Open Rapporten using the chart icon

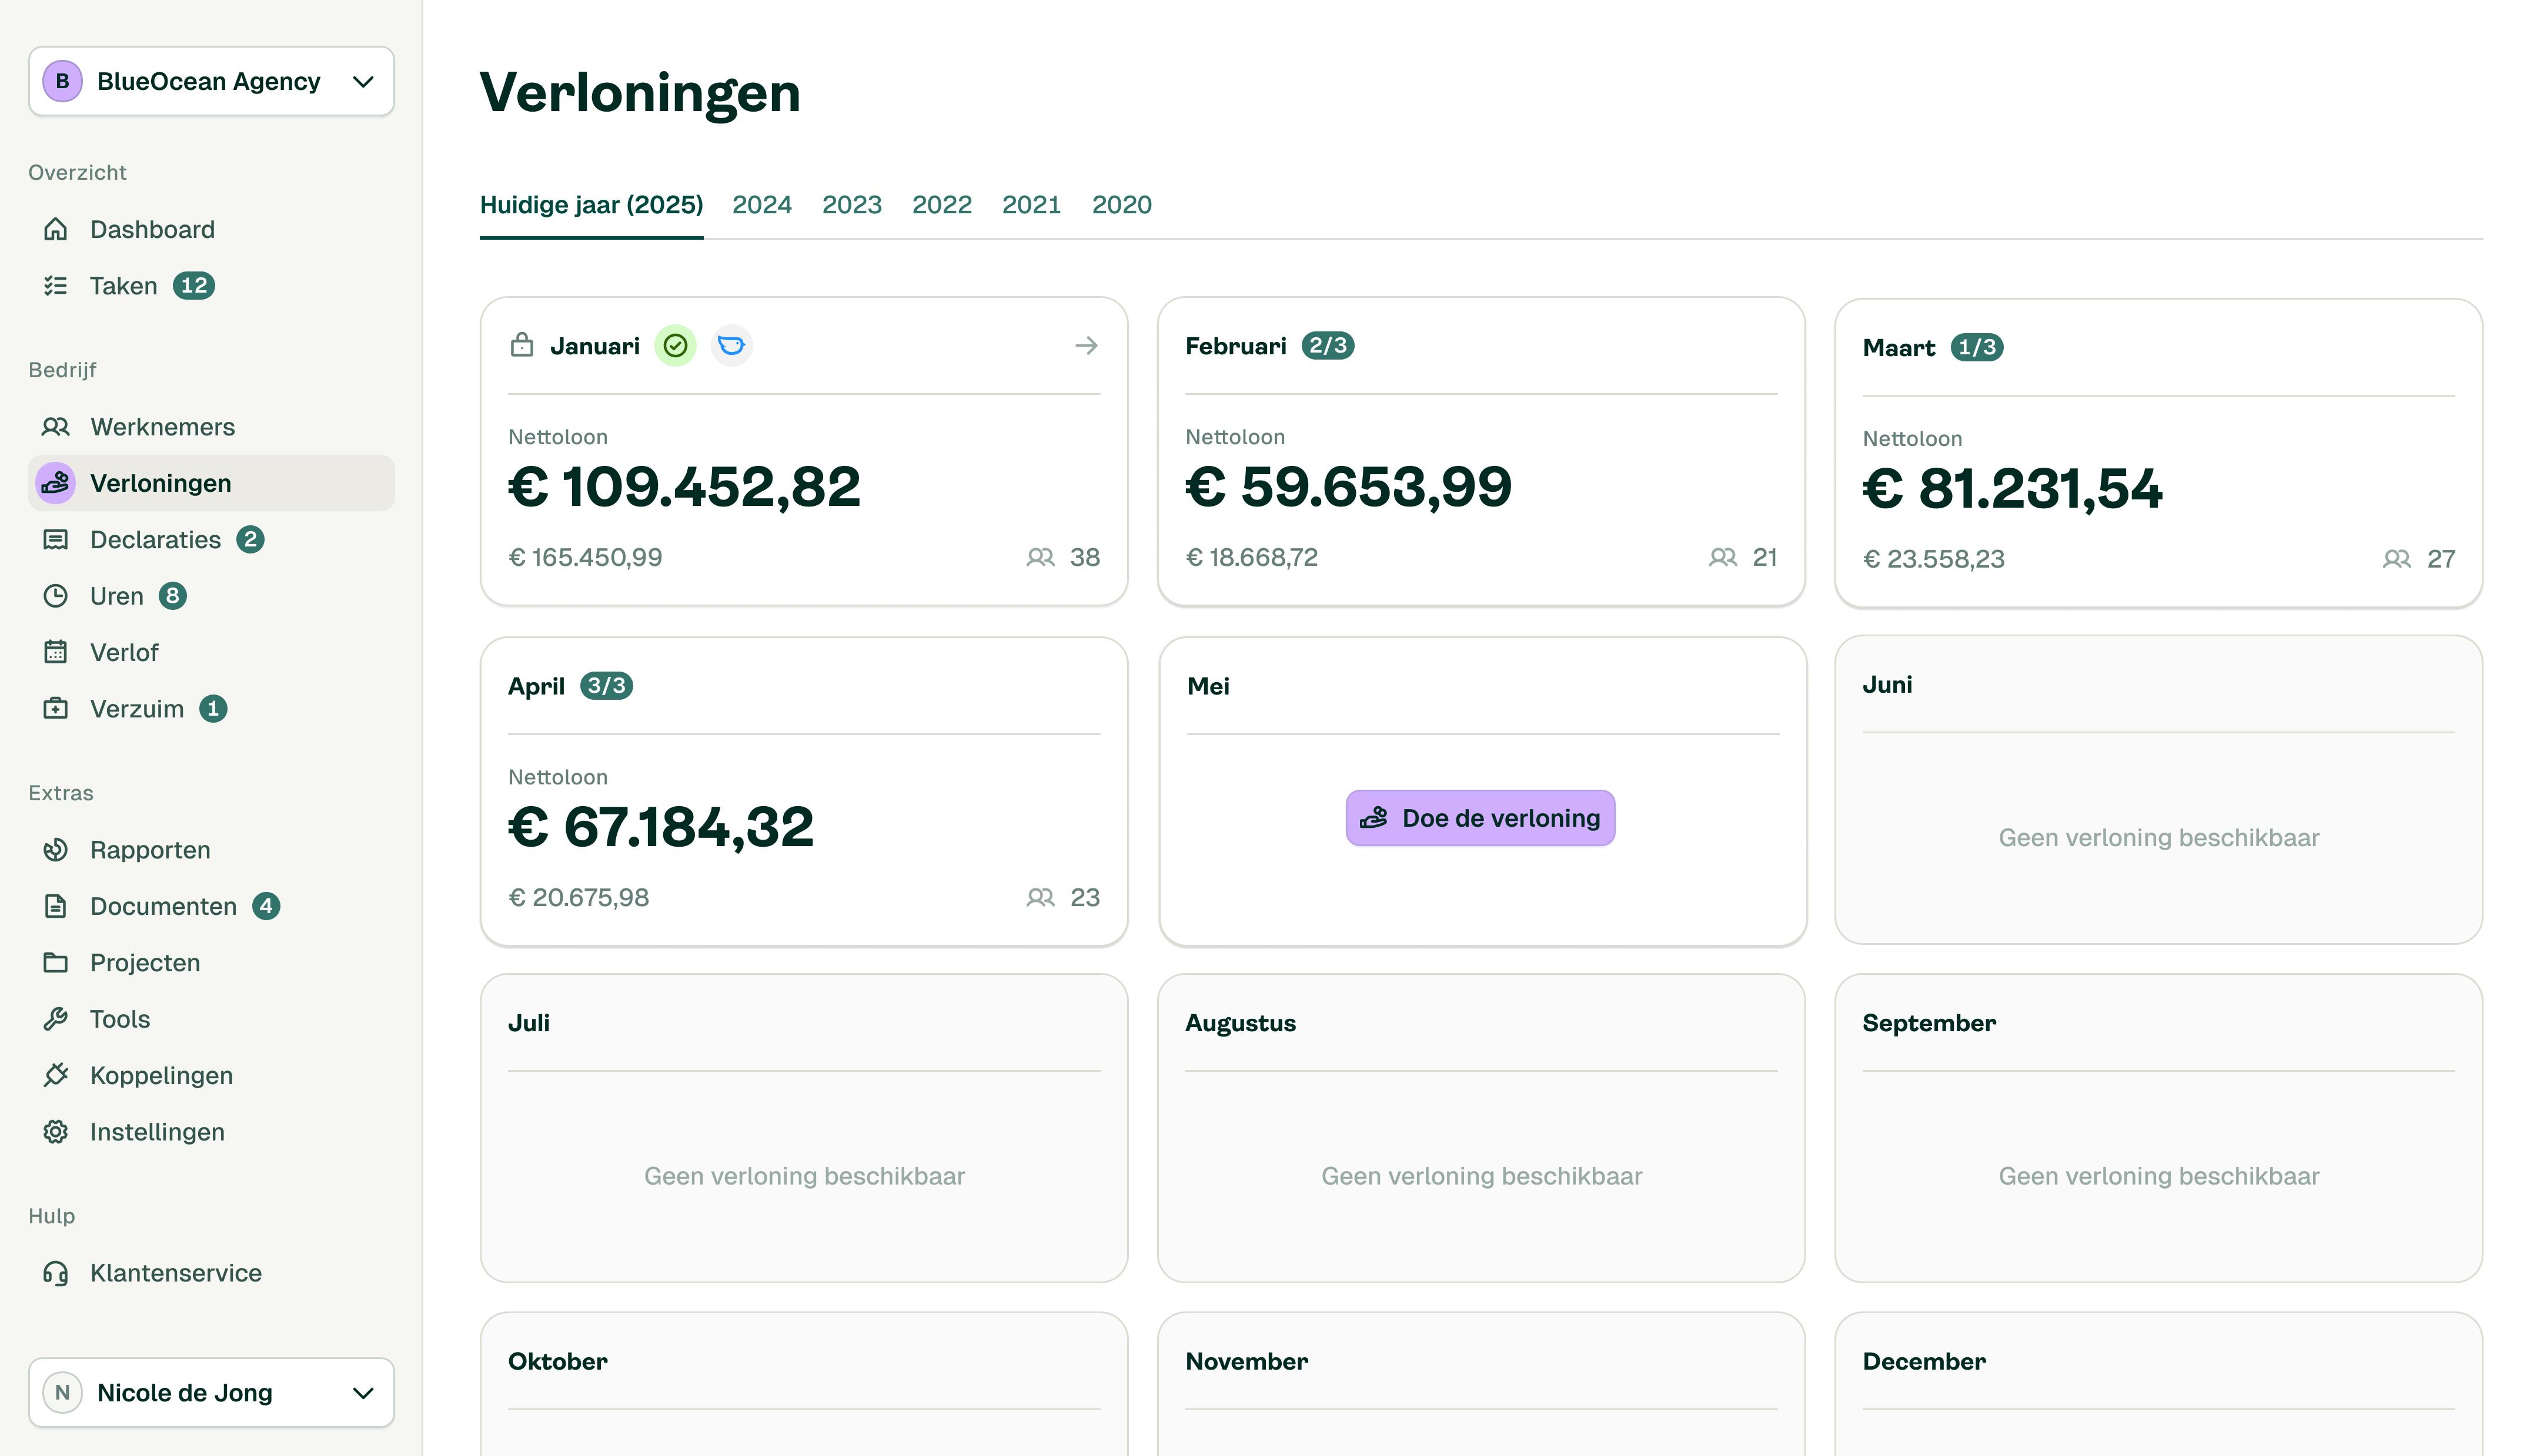[x=56, y=849]
